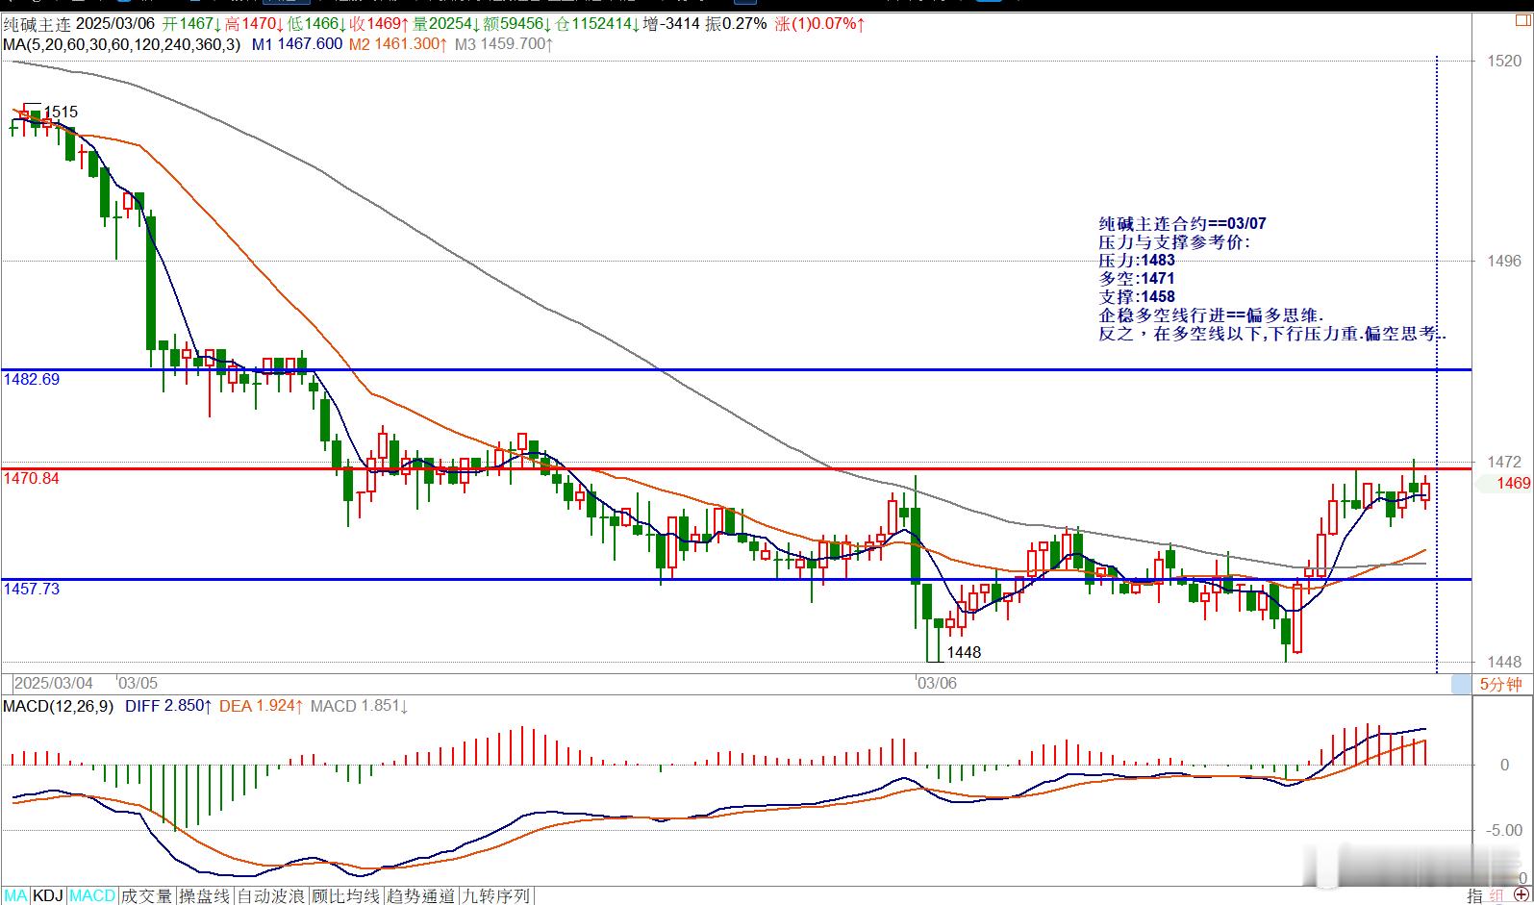Click the 多空:1471 annotation line
The image size is (1534, 905).
click(1137, 278)
